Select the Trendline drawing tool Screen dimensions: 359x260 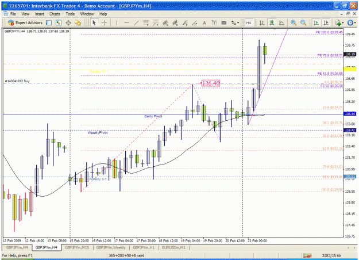click(x=136, y=22)
